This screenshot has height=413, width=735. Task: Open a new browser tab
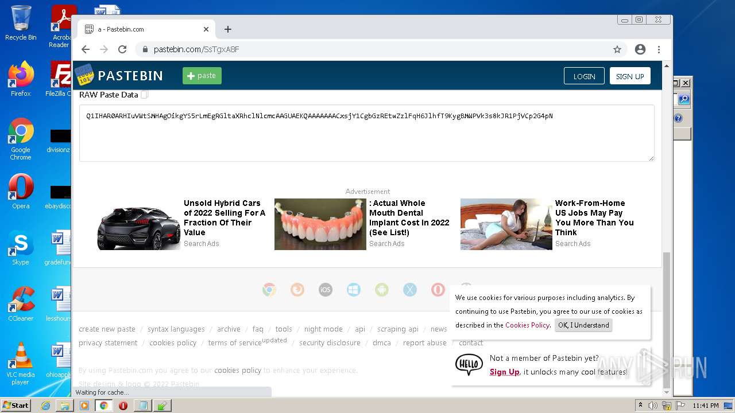pos(228,29)
